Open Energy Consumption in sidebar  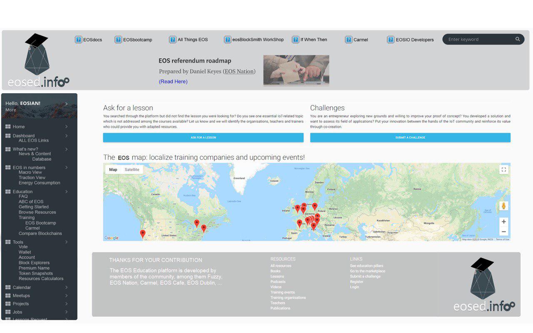point(40,183)
